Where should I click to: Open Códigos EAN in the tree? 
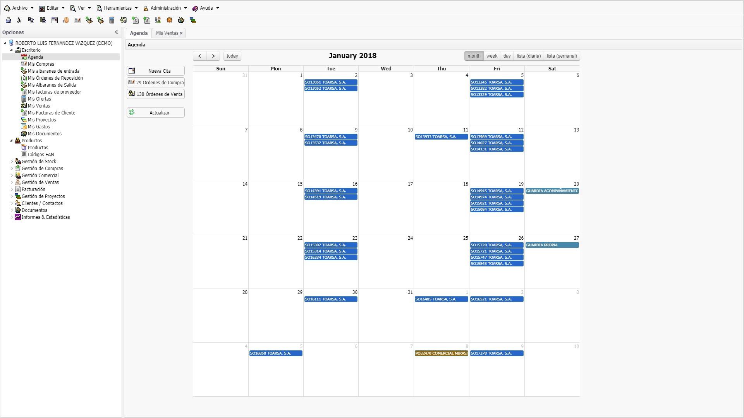[41, 155]
